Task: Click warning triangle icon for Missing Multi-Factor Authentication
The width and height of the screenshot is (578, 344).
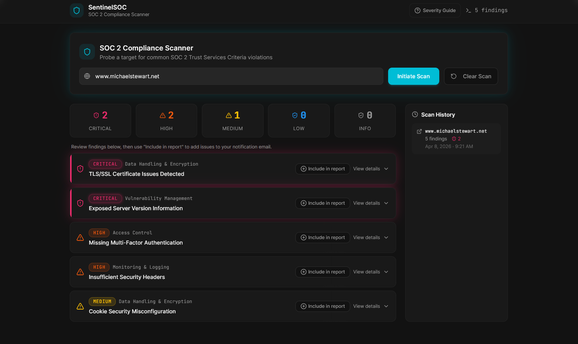Action: (80, 238)
